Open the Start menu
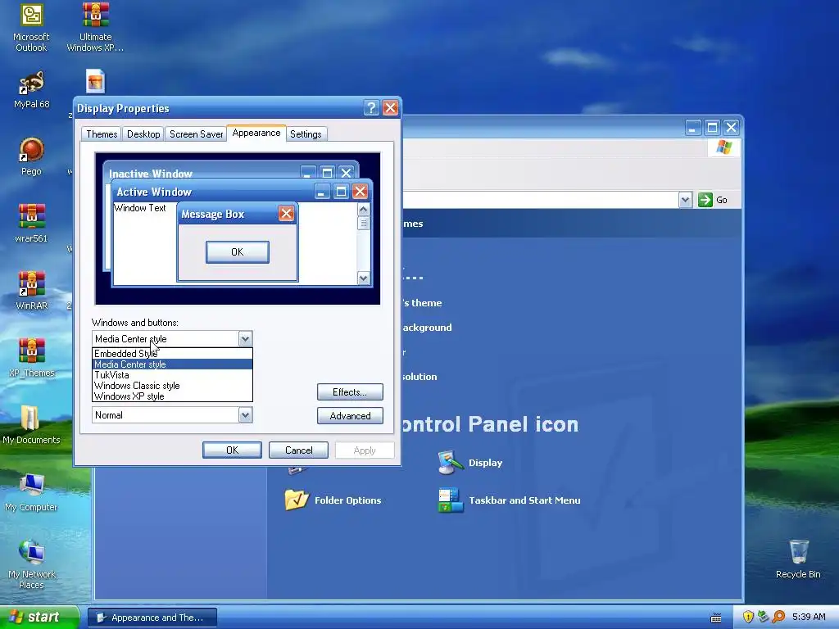This screenshot has height=629, width=839. (39, 617)
